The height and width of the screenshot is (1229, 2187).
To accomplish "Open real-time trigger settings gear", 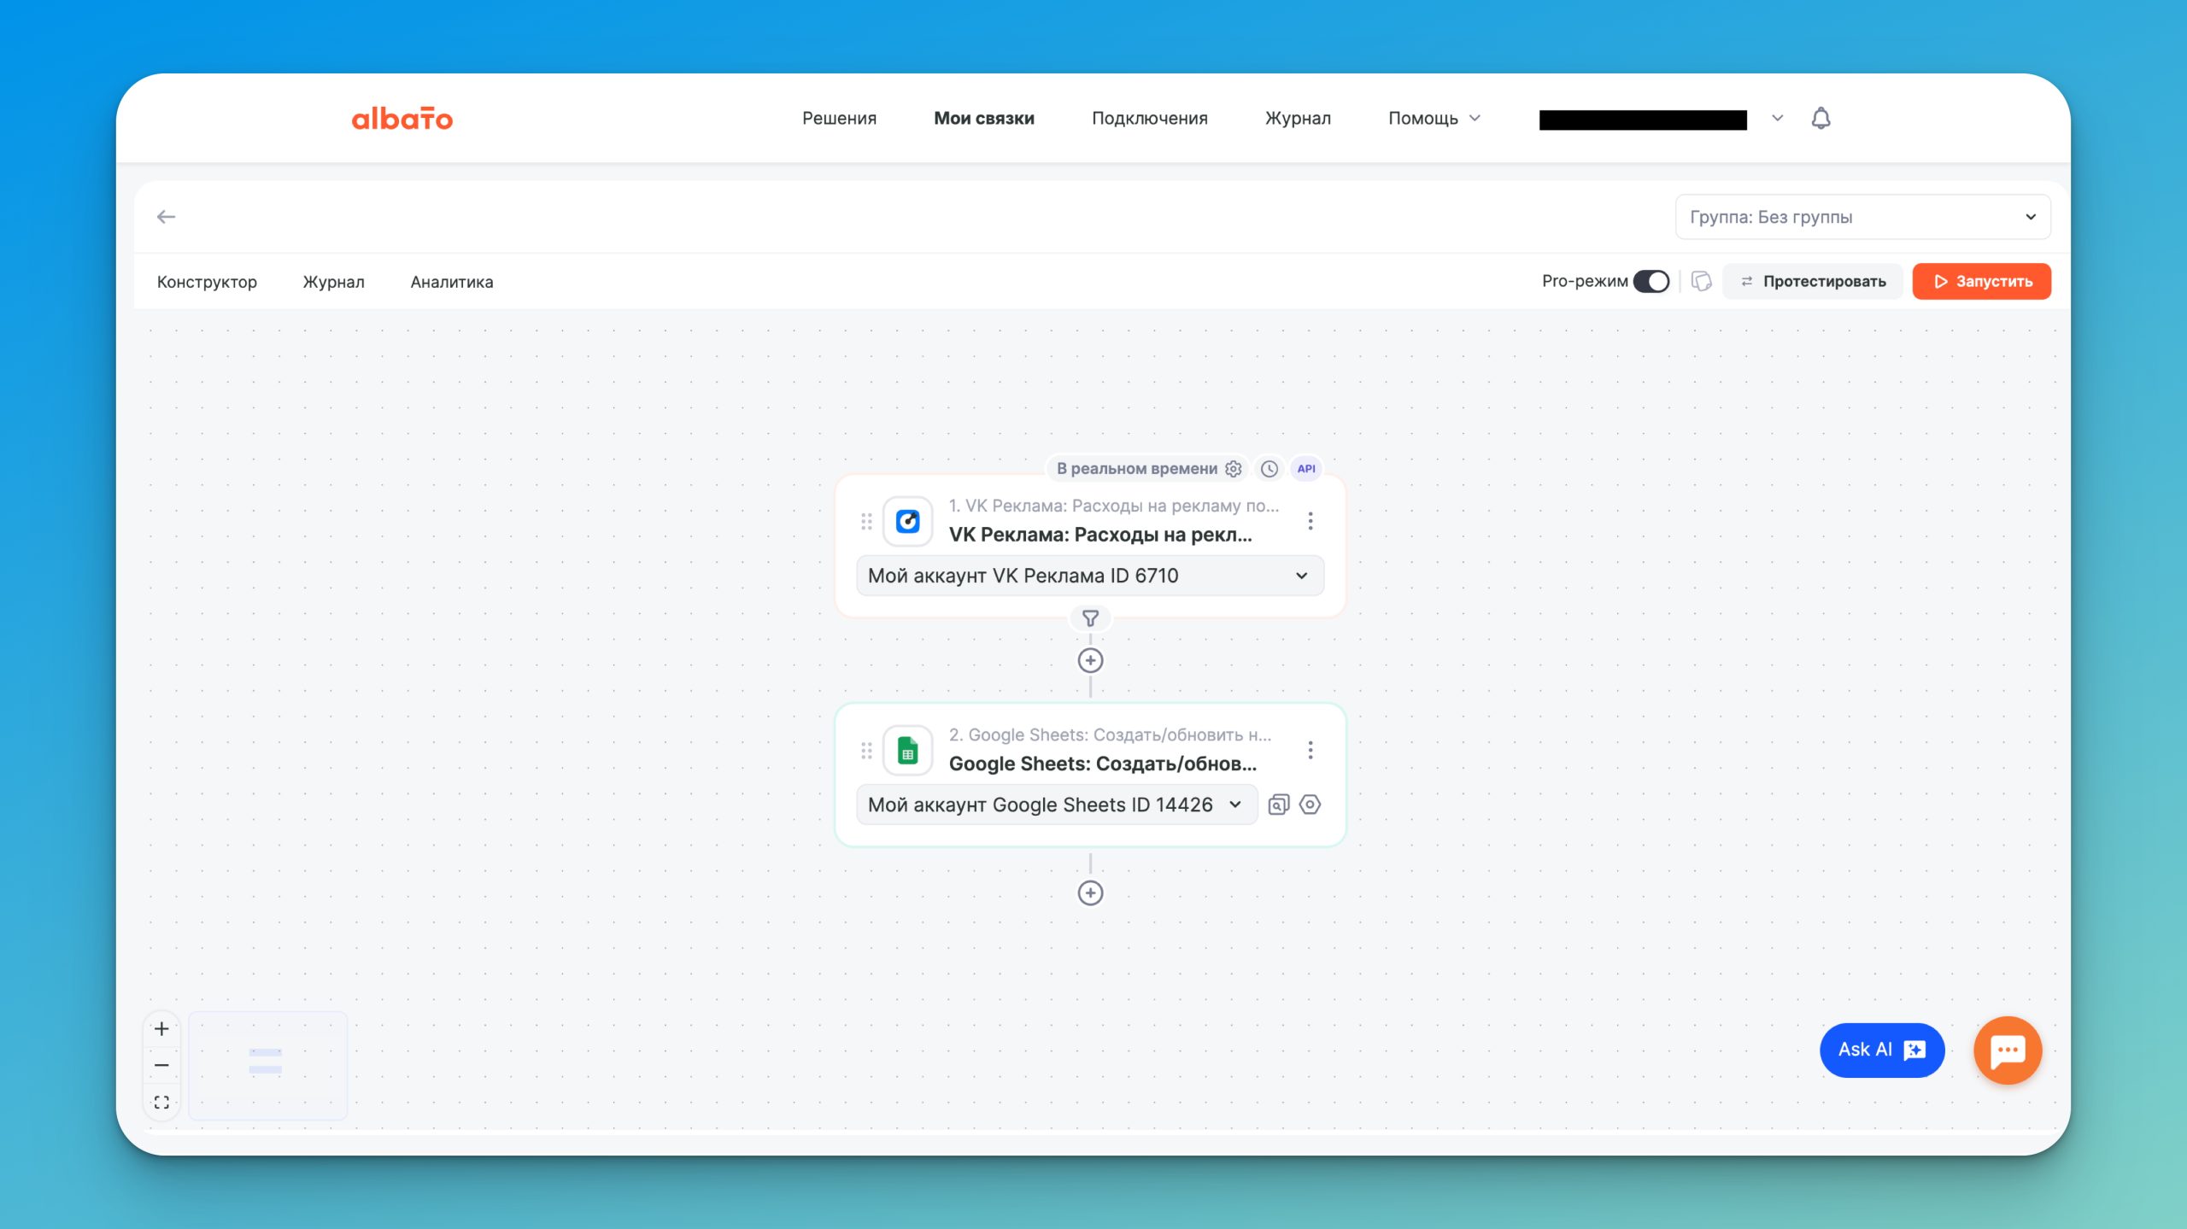I will 1233,469.
